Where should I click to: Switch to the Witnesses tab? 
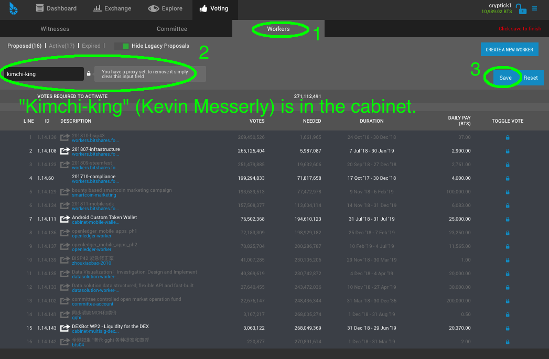click(55, 29)
